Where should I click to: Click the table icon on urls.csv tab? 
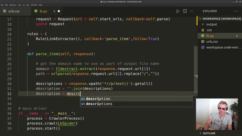pyautogui.click(x=5, y=11)
